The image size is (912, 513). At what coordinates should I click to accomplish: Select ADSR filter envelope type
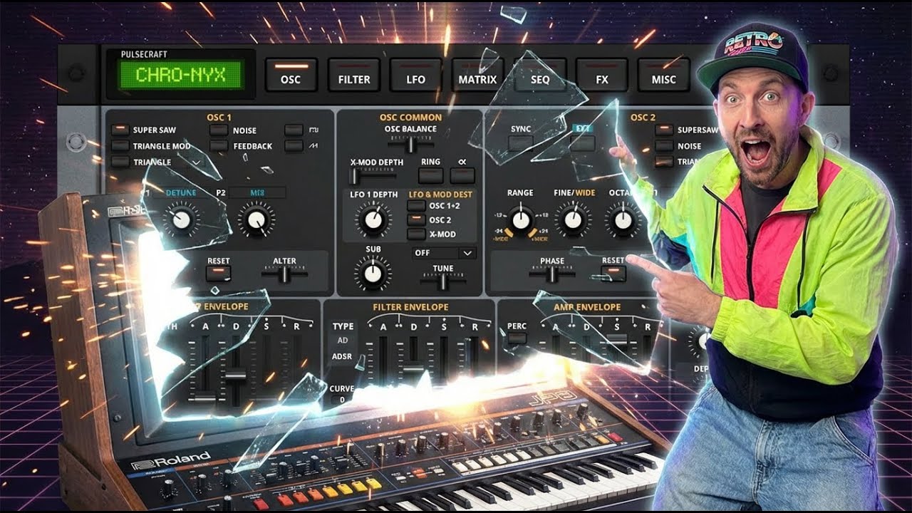tap(343, 356)
